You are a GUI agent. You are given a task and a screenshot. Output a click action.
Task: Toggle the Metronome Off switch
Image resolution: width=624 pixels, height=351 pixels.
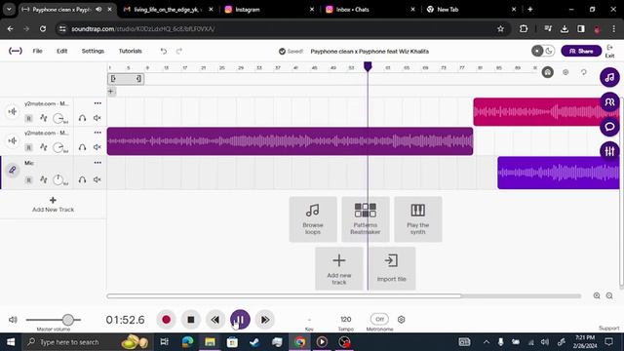coord(379,319)
